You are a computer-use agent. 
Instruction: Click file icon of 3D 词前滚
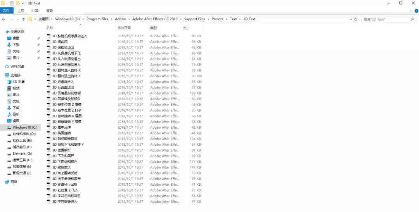click(x=48, y=41)
